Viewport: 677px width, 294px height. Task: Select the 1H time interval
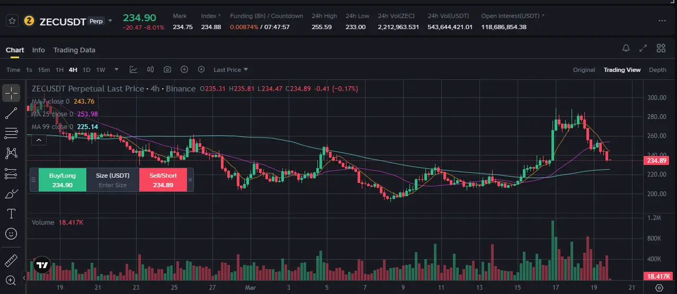(x=59, y=70)
